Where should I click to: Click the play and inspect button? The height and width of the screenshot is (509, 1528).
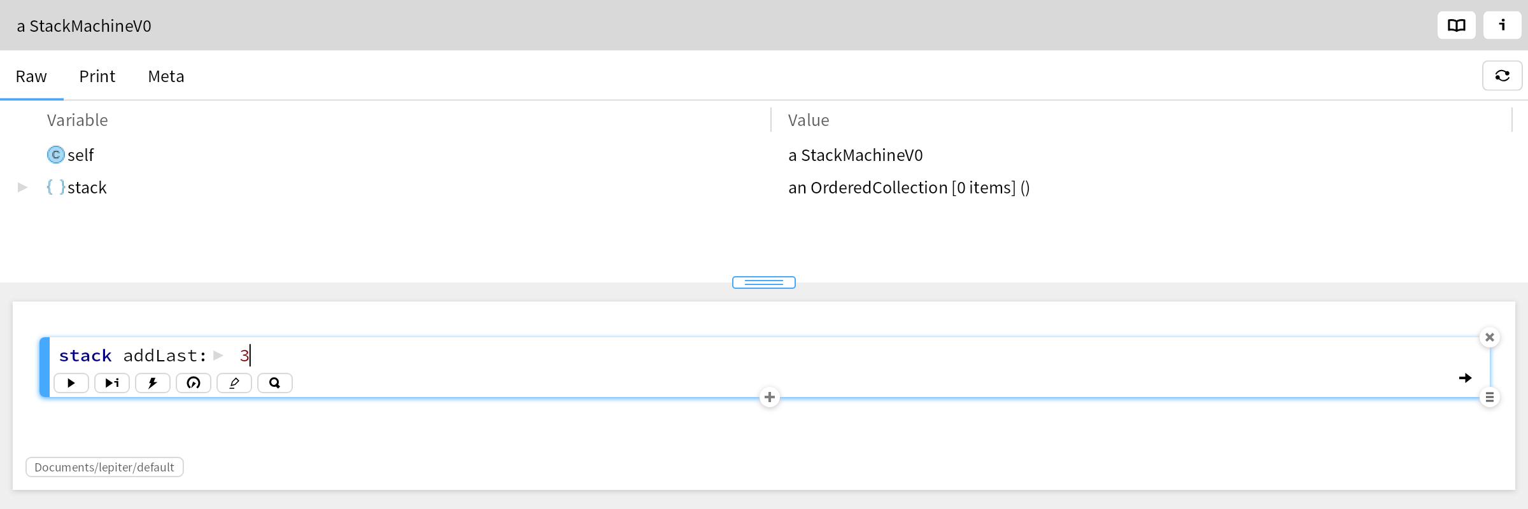click(112, 383)
